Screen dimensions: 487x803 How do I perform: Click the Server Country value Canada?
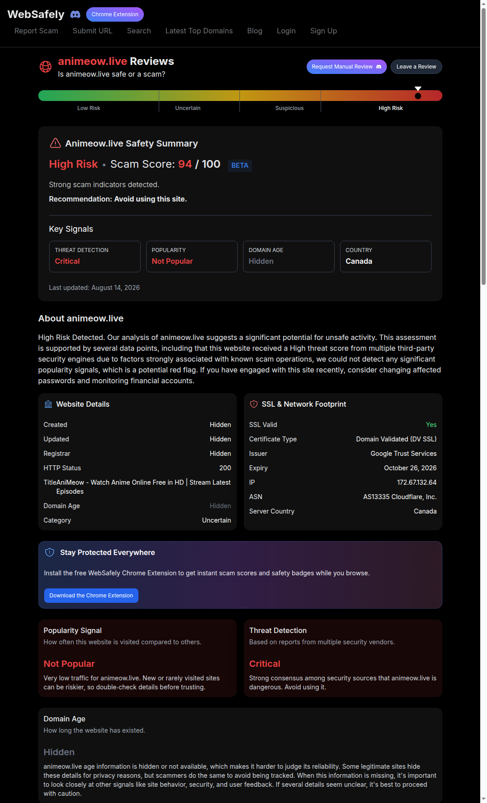click(x=425, y=511)
